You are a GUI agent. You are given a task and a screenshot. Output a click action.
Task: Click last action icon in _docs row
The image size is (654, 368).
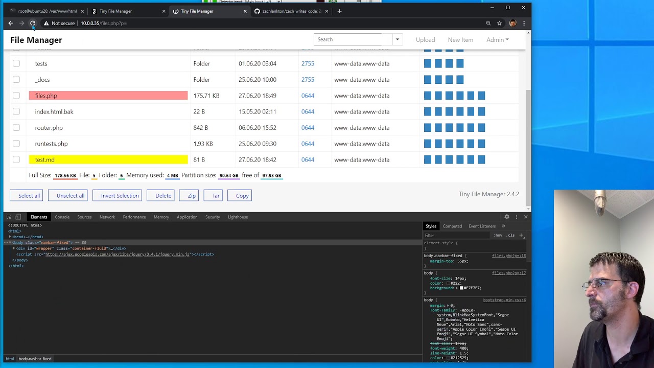tap(460, 80)
